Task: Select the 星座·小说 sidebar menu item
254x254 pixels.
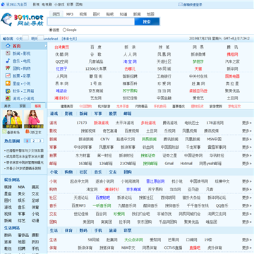Action: click(23, 83)
